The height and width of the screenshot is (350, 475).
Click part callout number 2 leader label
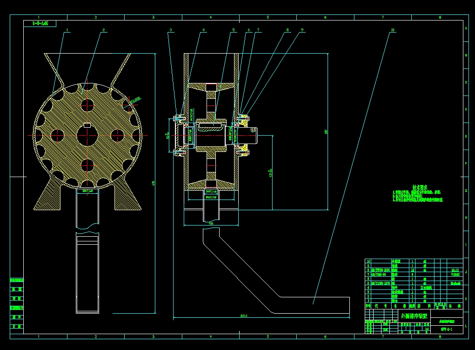[x=104, y=30]
